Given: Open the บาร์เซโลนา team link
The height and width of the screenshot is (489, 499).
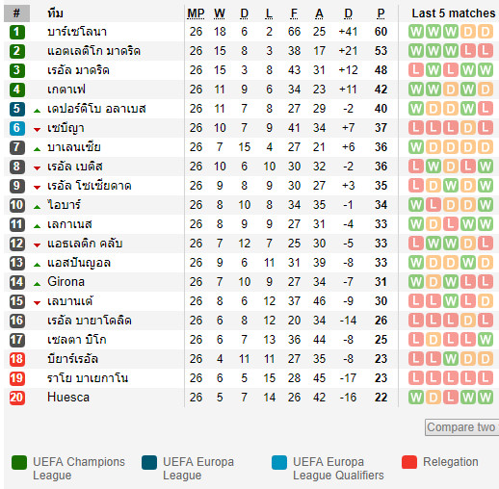Looking at the screenshot, I should coord(77,32).
